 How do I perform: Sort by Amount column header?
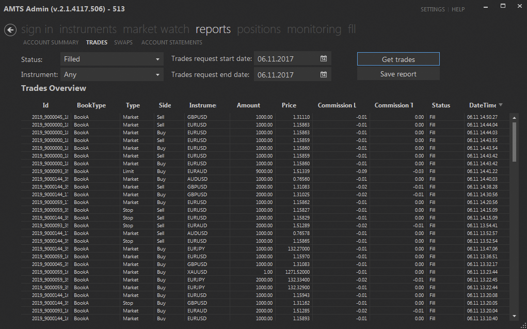click(248, 105)
